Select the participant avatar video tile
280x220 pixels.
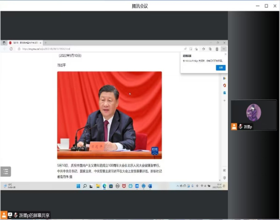click(x=254, y=115)
